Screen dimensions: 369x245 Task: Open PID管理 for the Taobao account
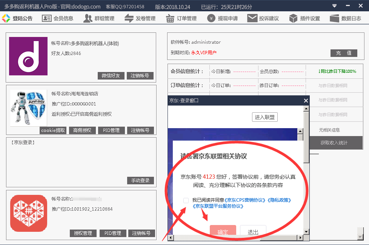click(x=111, y=130)
